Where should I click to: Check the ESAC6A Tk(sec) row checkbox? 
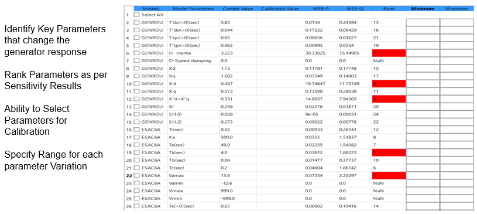coord(136,152)
